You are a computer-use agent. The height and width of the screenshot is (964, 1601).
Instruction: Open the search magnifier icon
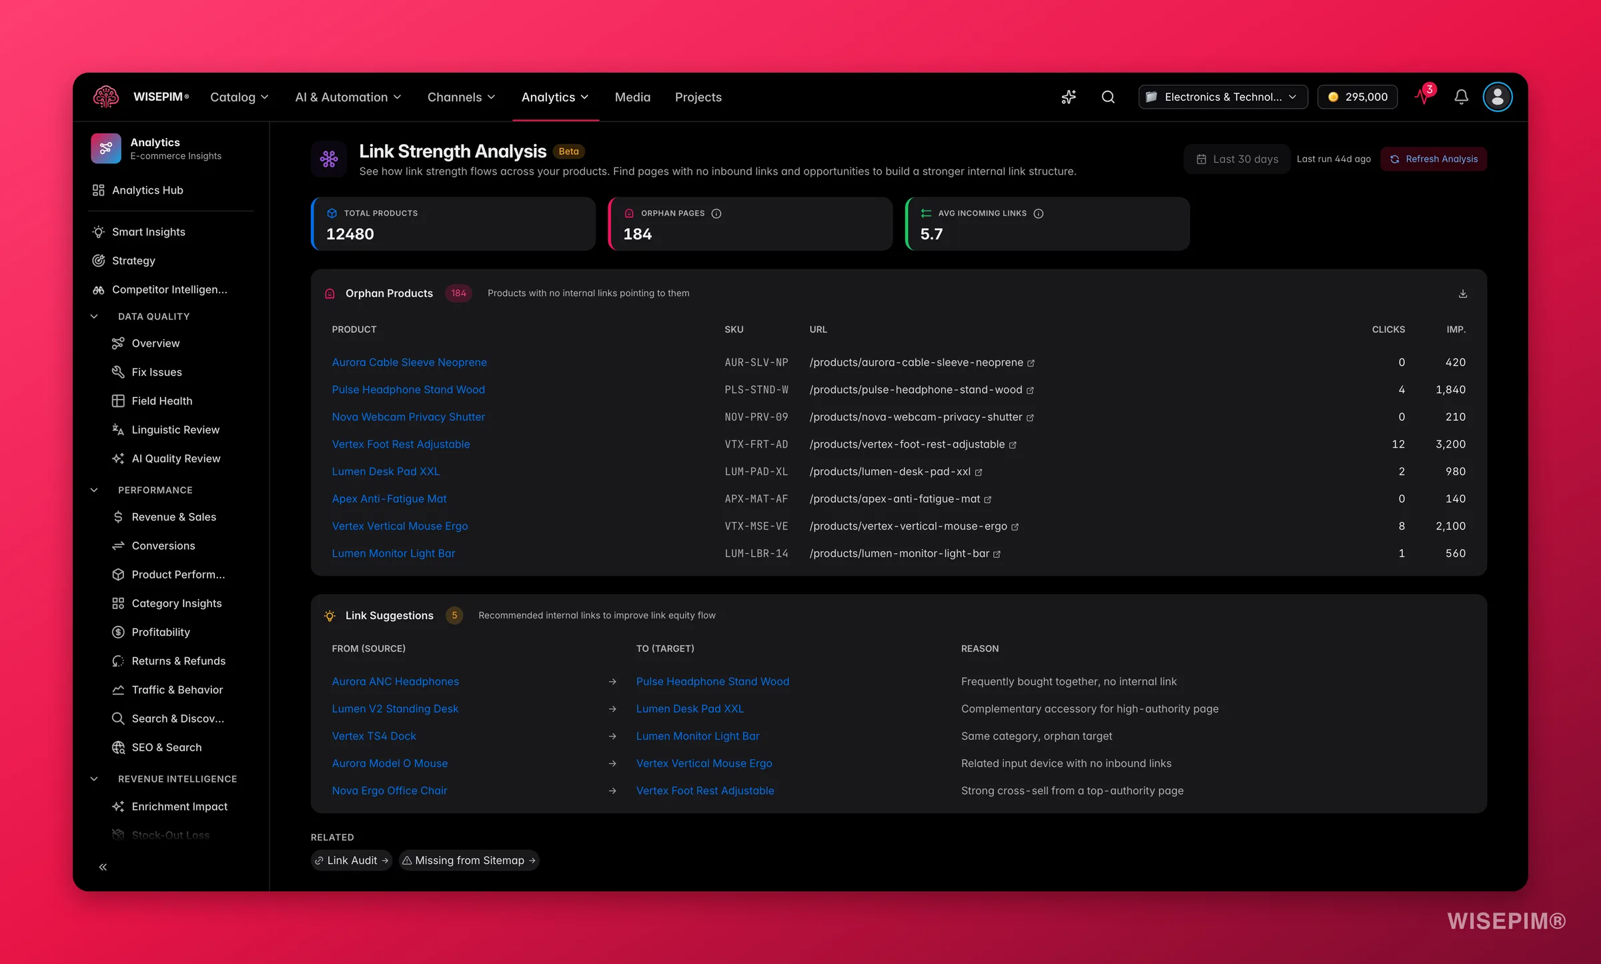pos(1108,97)
